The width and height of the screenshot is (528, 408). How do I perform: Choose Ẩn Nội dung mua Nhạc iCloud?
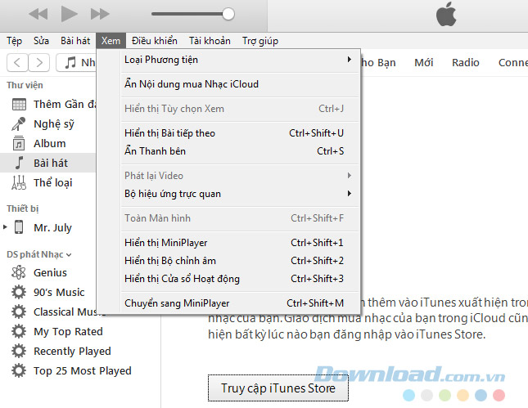tap(239, 83)
